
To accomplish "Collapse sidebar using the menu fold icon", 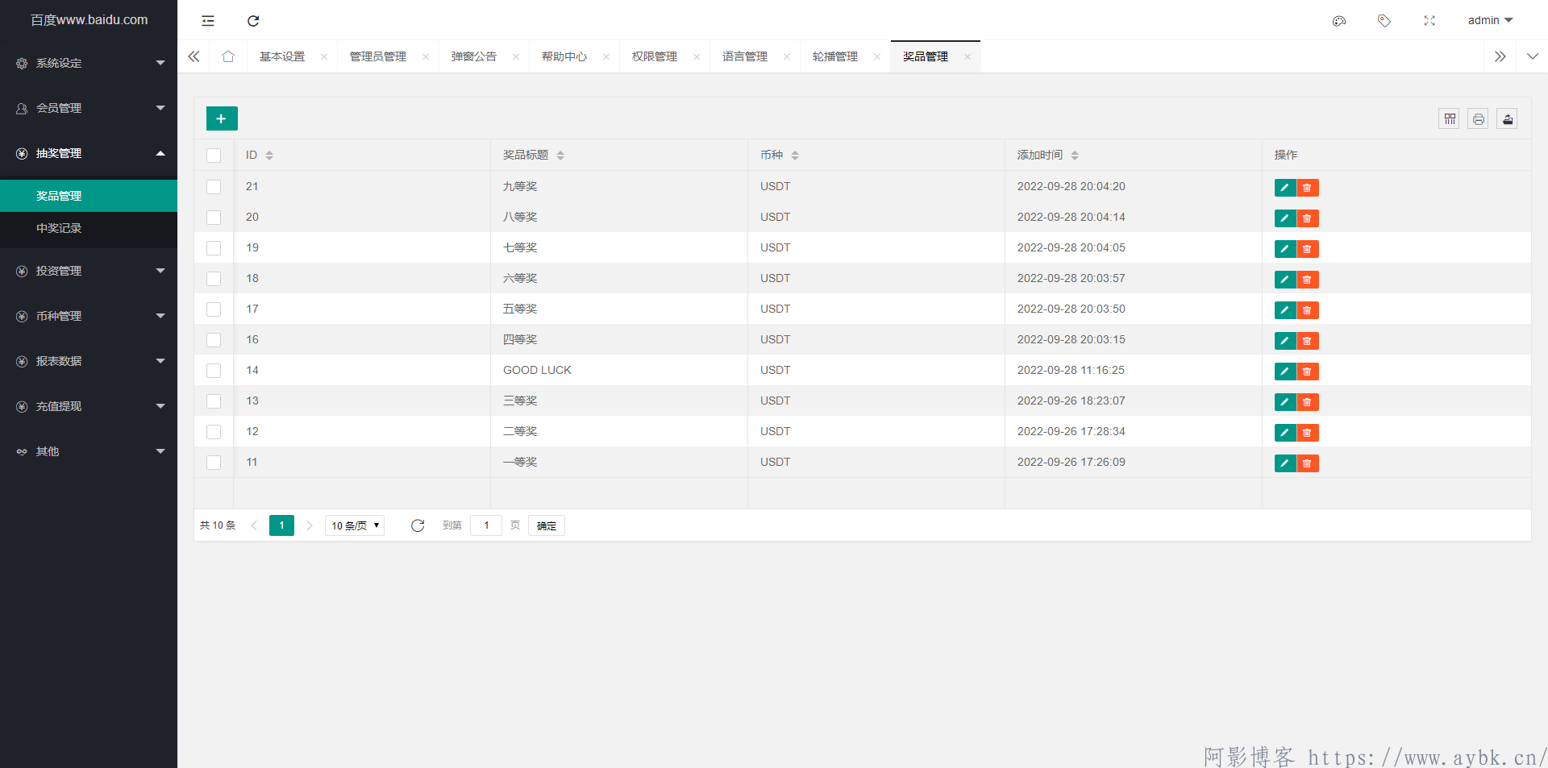I will click(x=208, y=21).
